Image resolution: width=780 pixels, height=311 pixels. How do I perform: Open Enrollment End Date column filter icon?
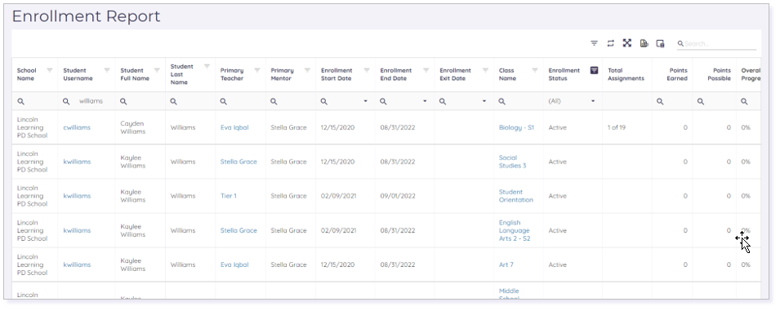pos(426,70)
